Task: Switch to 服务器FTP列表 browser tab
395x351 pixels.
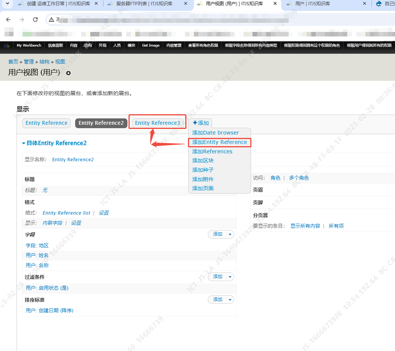Action: pyautogui.click(x=144, y=3)
